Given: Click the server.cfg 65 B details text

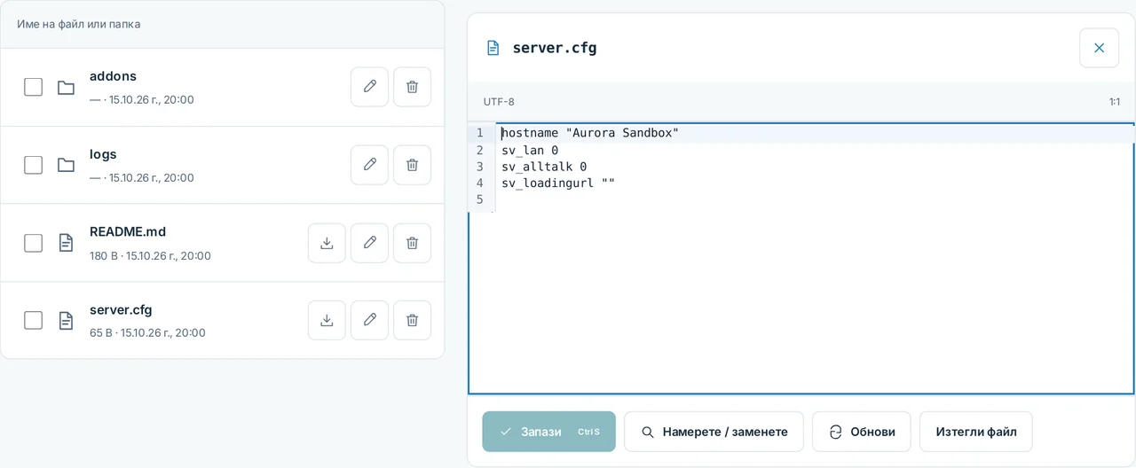Looking at the screenshot, I should pos(147,333).
